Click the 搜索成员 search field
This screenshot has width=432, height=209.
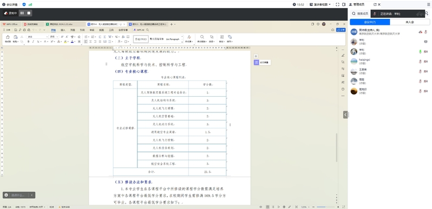(x=361, y=14)
